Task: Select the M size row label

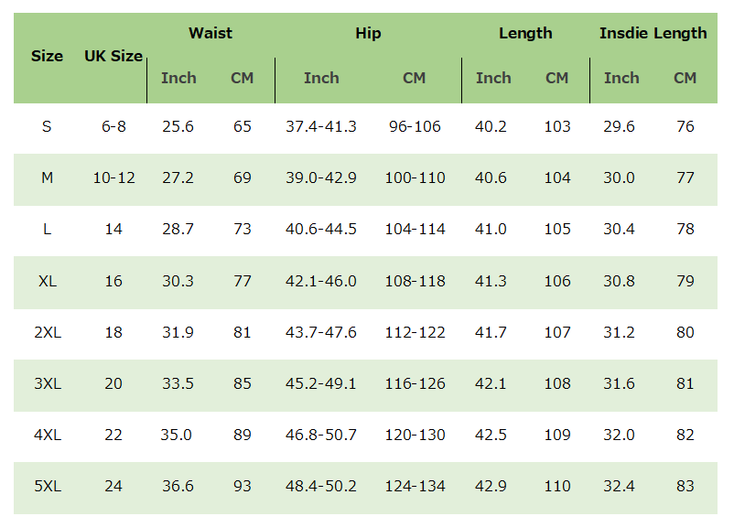Action: [48, 177]
